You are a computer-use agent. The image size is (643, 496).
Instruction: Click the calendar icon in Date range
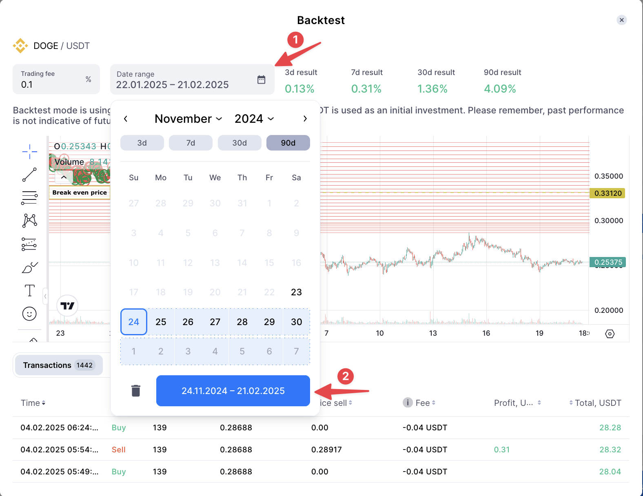(261, 80)
